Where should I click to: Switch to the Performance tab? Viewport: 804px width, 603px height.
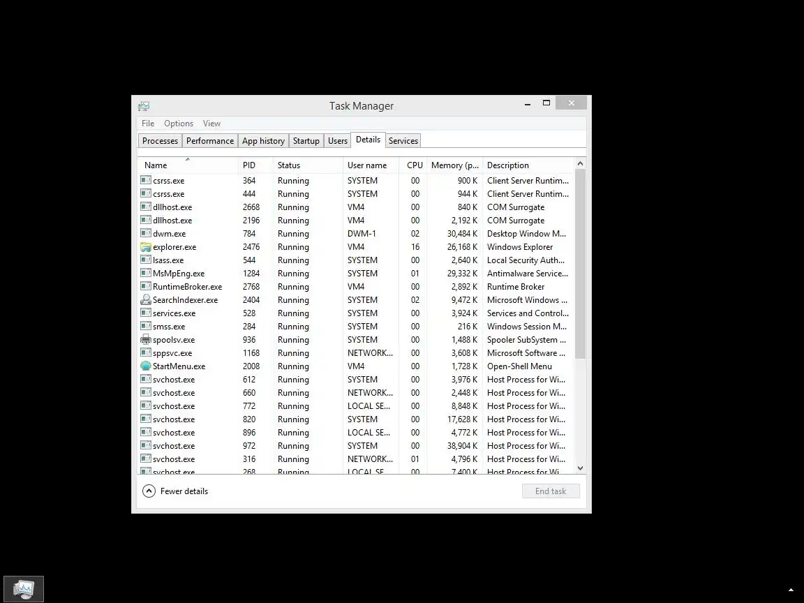click(209, 141)
